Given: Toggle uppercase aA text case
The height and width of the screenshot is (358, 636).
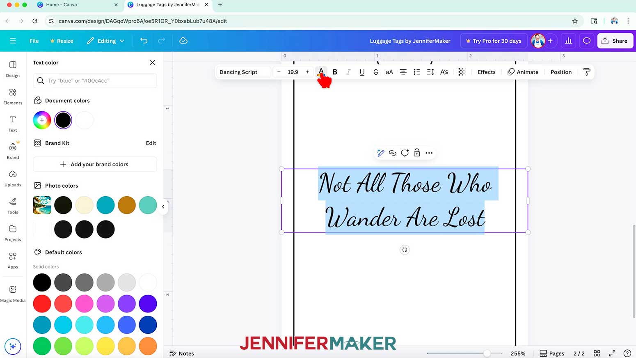Looking at the screenshot, I should pos(389,72).
